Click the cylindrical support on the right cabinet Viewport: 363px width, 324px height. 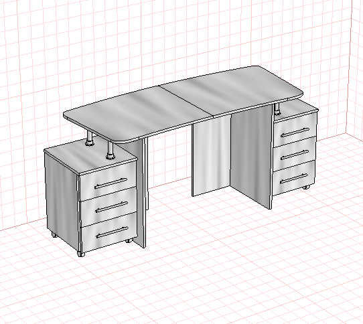(277, 108)
